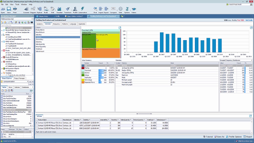Click the Import toolbar icon
The image size is (254, 143).
(x=100, y=10)
